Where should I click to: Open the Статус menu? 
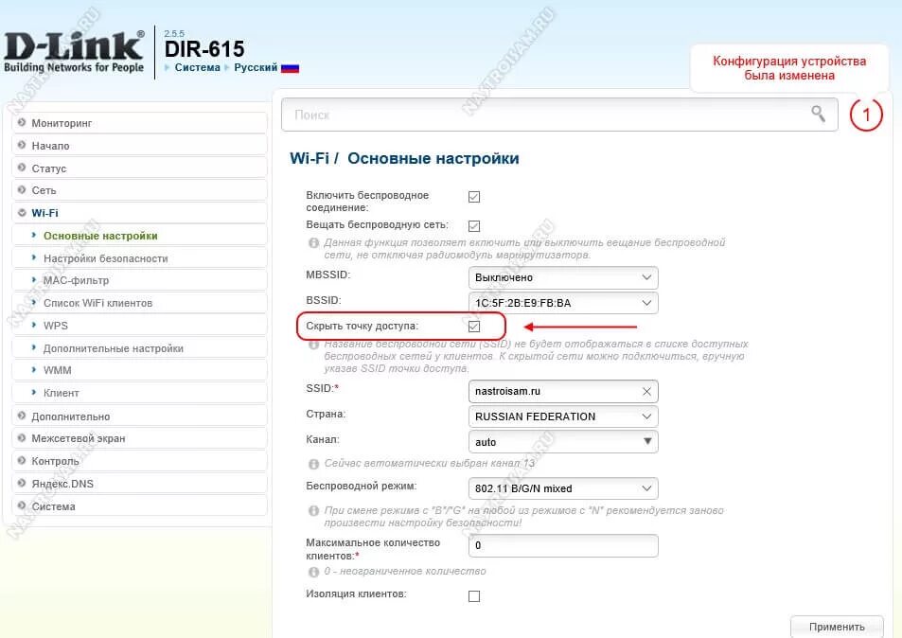click(139, 168)
